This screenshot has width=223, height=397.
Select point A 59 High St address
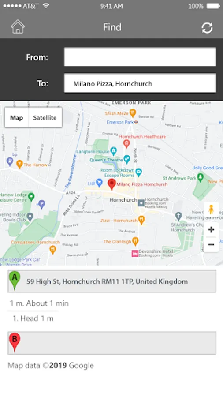[x=112, y=281]
